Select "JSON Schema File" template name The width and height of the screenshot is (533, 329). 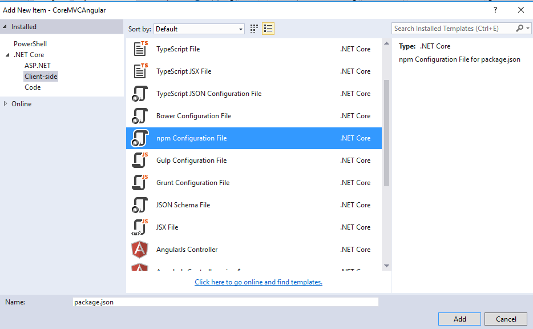point(183,205)
